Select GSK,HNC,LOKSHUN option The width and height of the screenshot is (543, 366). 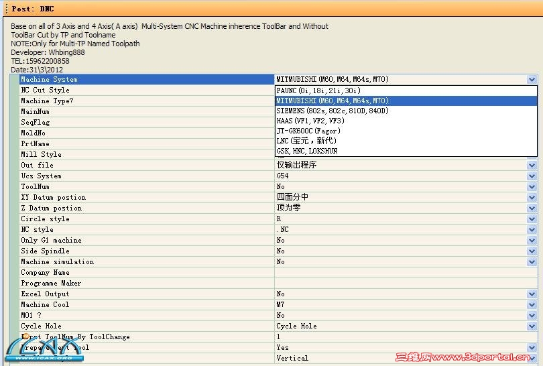coord(406,151)
